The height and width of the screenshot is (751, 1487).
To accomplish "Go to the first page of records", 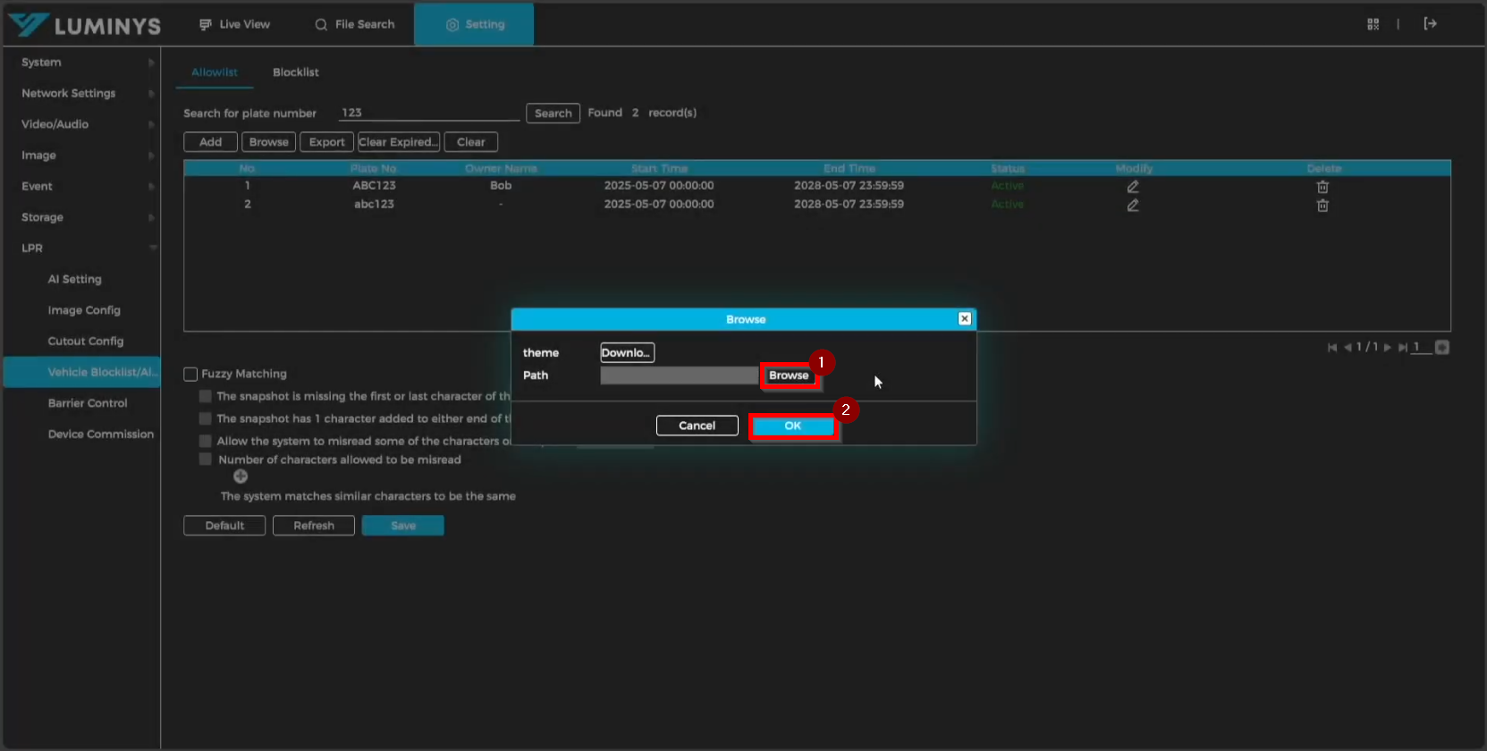I will [x=1332, y=348].
